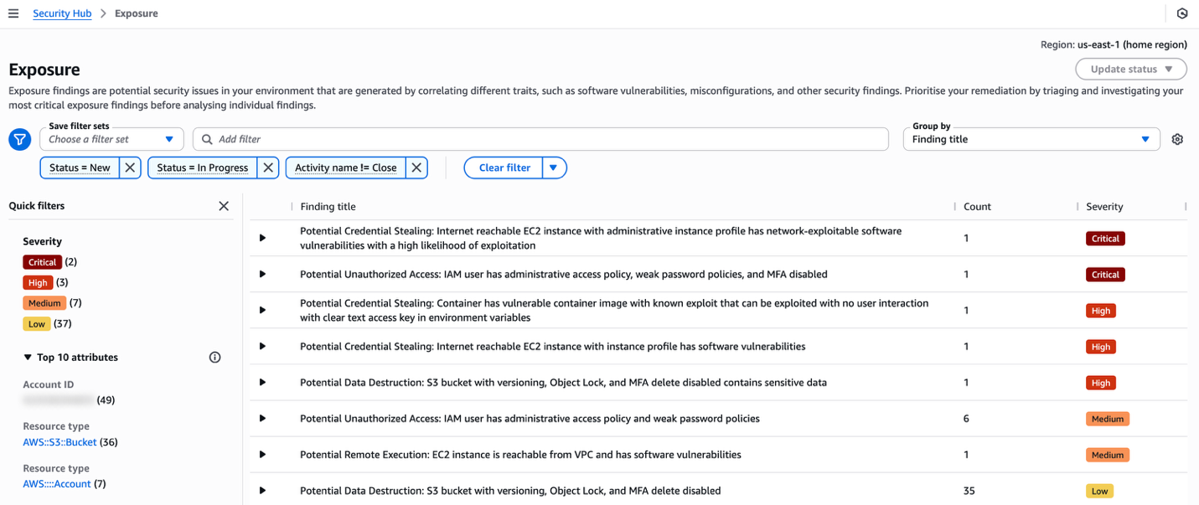Expand EC2 instance profile software vulnerabilities row

coord(262,346)
